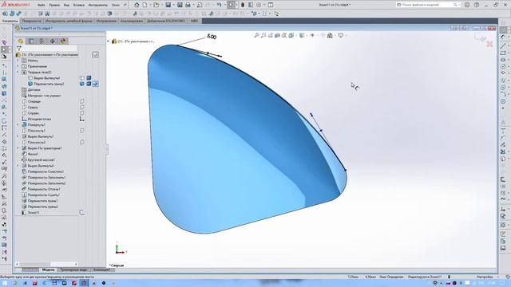Click the View Settings monitor icon

[x=341, y=35]
